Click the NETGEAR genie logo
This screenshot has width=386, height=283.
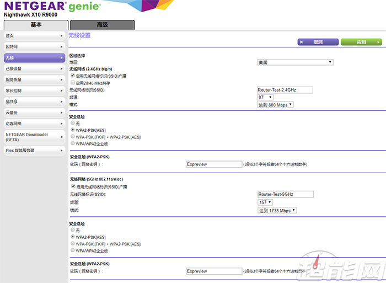[52, 7]
